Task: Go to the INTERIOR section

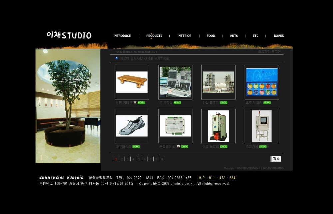Action: pyautogui.click(x=184, y=36)
